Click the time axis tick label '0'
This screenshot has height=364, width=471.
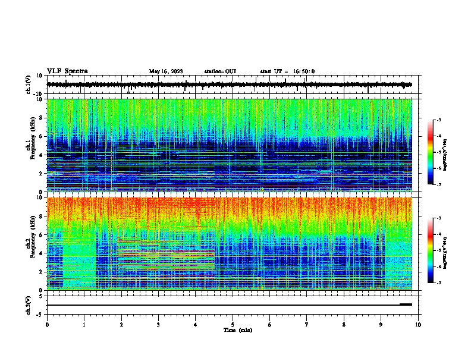[x=47, y=325]
